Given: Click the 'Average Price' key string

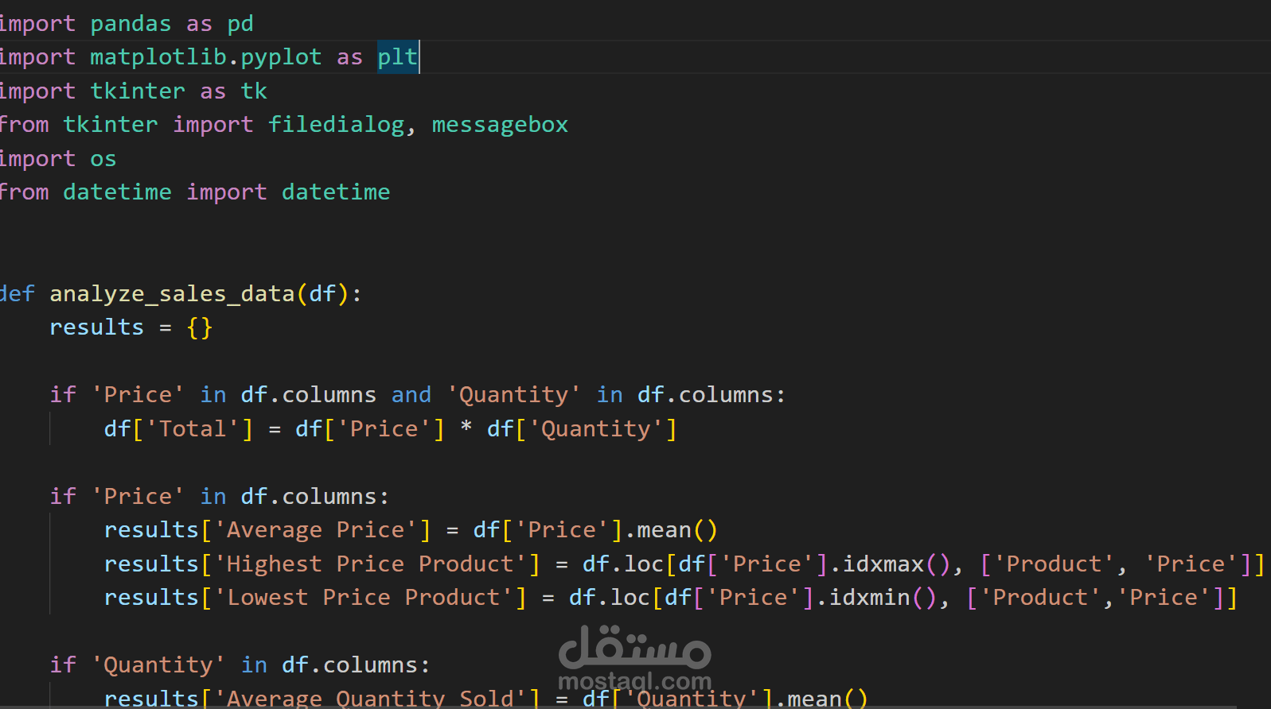Looking at the screenshot, I should tap(316, 530).
